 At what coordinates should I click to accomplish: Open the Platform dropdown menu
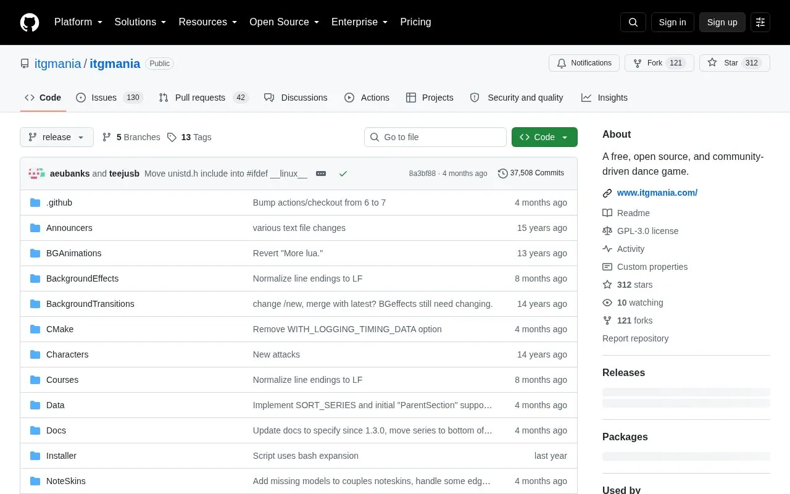click(78, 22)
